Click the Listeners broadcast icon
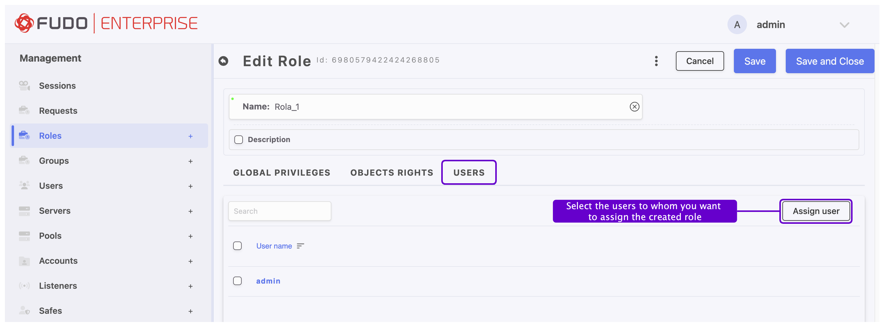The height and width of the screenshot is (329, 884). (24, 285)
